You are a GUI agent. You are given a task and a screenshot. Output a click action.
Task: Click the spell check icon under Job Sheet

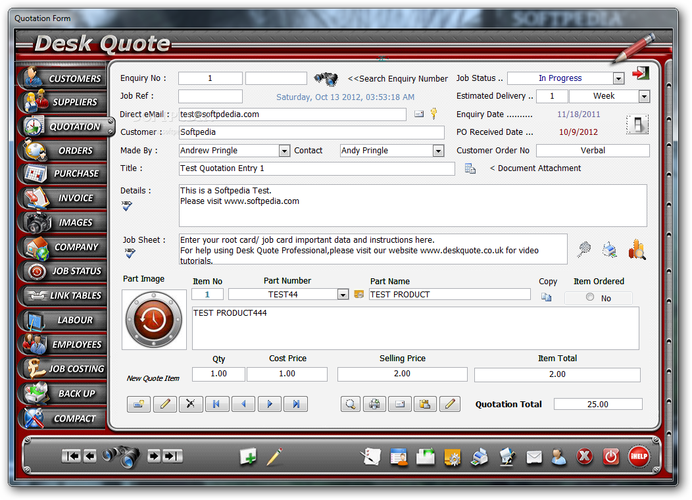click(130, 253)
